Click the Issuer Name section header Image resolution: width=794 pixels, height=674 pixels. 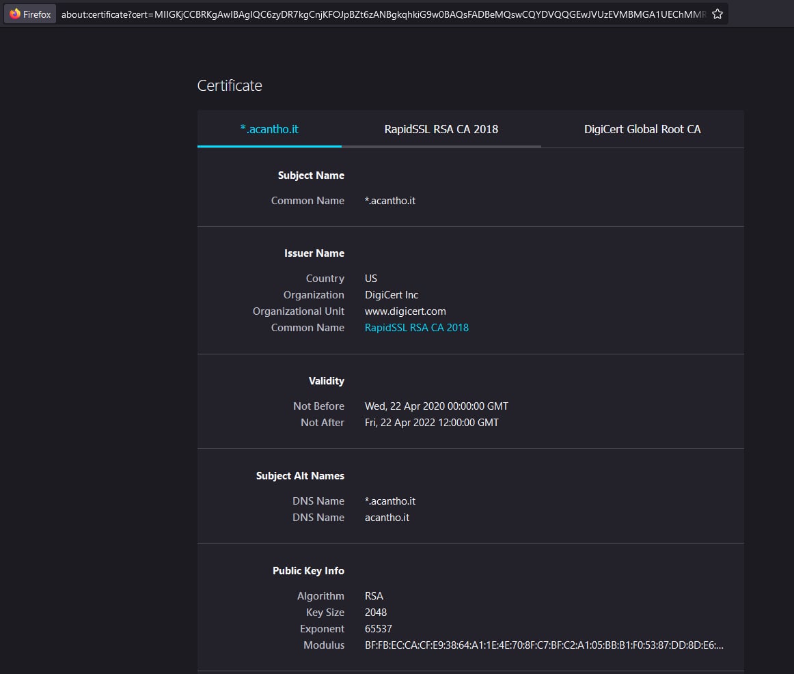(314, 253)
